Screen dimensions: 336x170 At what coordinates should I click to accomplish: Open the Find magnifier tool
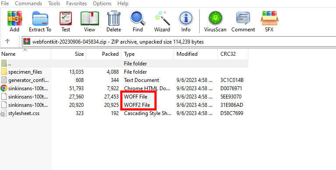(138, 21)
